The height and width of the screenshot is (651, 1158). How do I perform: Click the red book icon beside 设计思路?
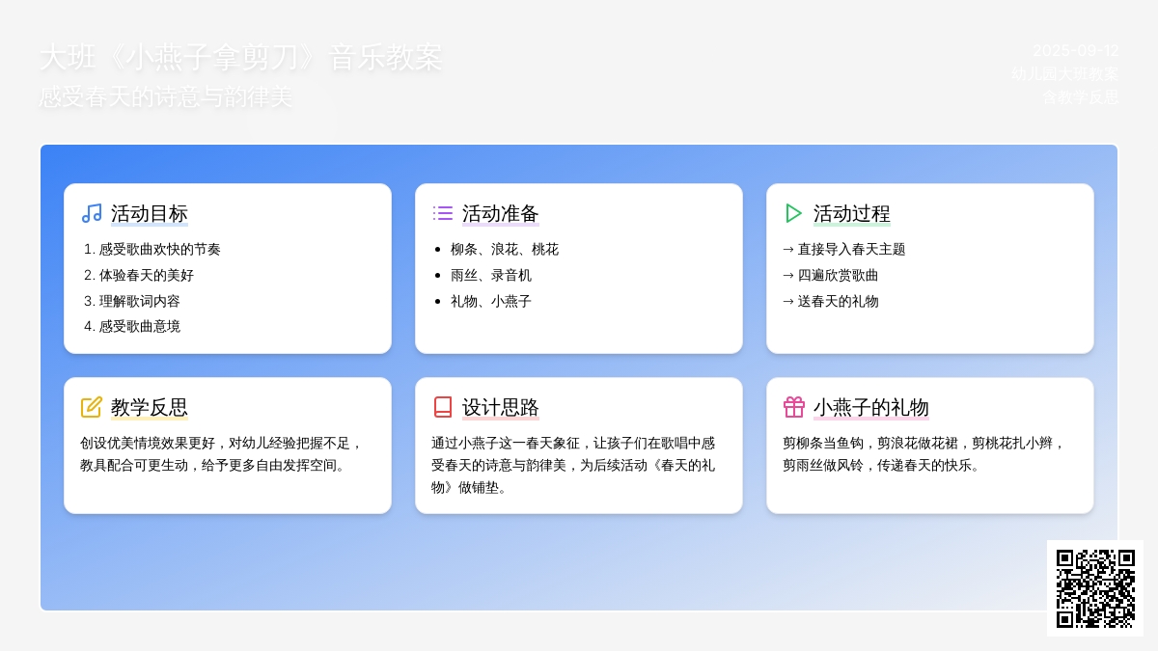click(x=443, y=407)
